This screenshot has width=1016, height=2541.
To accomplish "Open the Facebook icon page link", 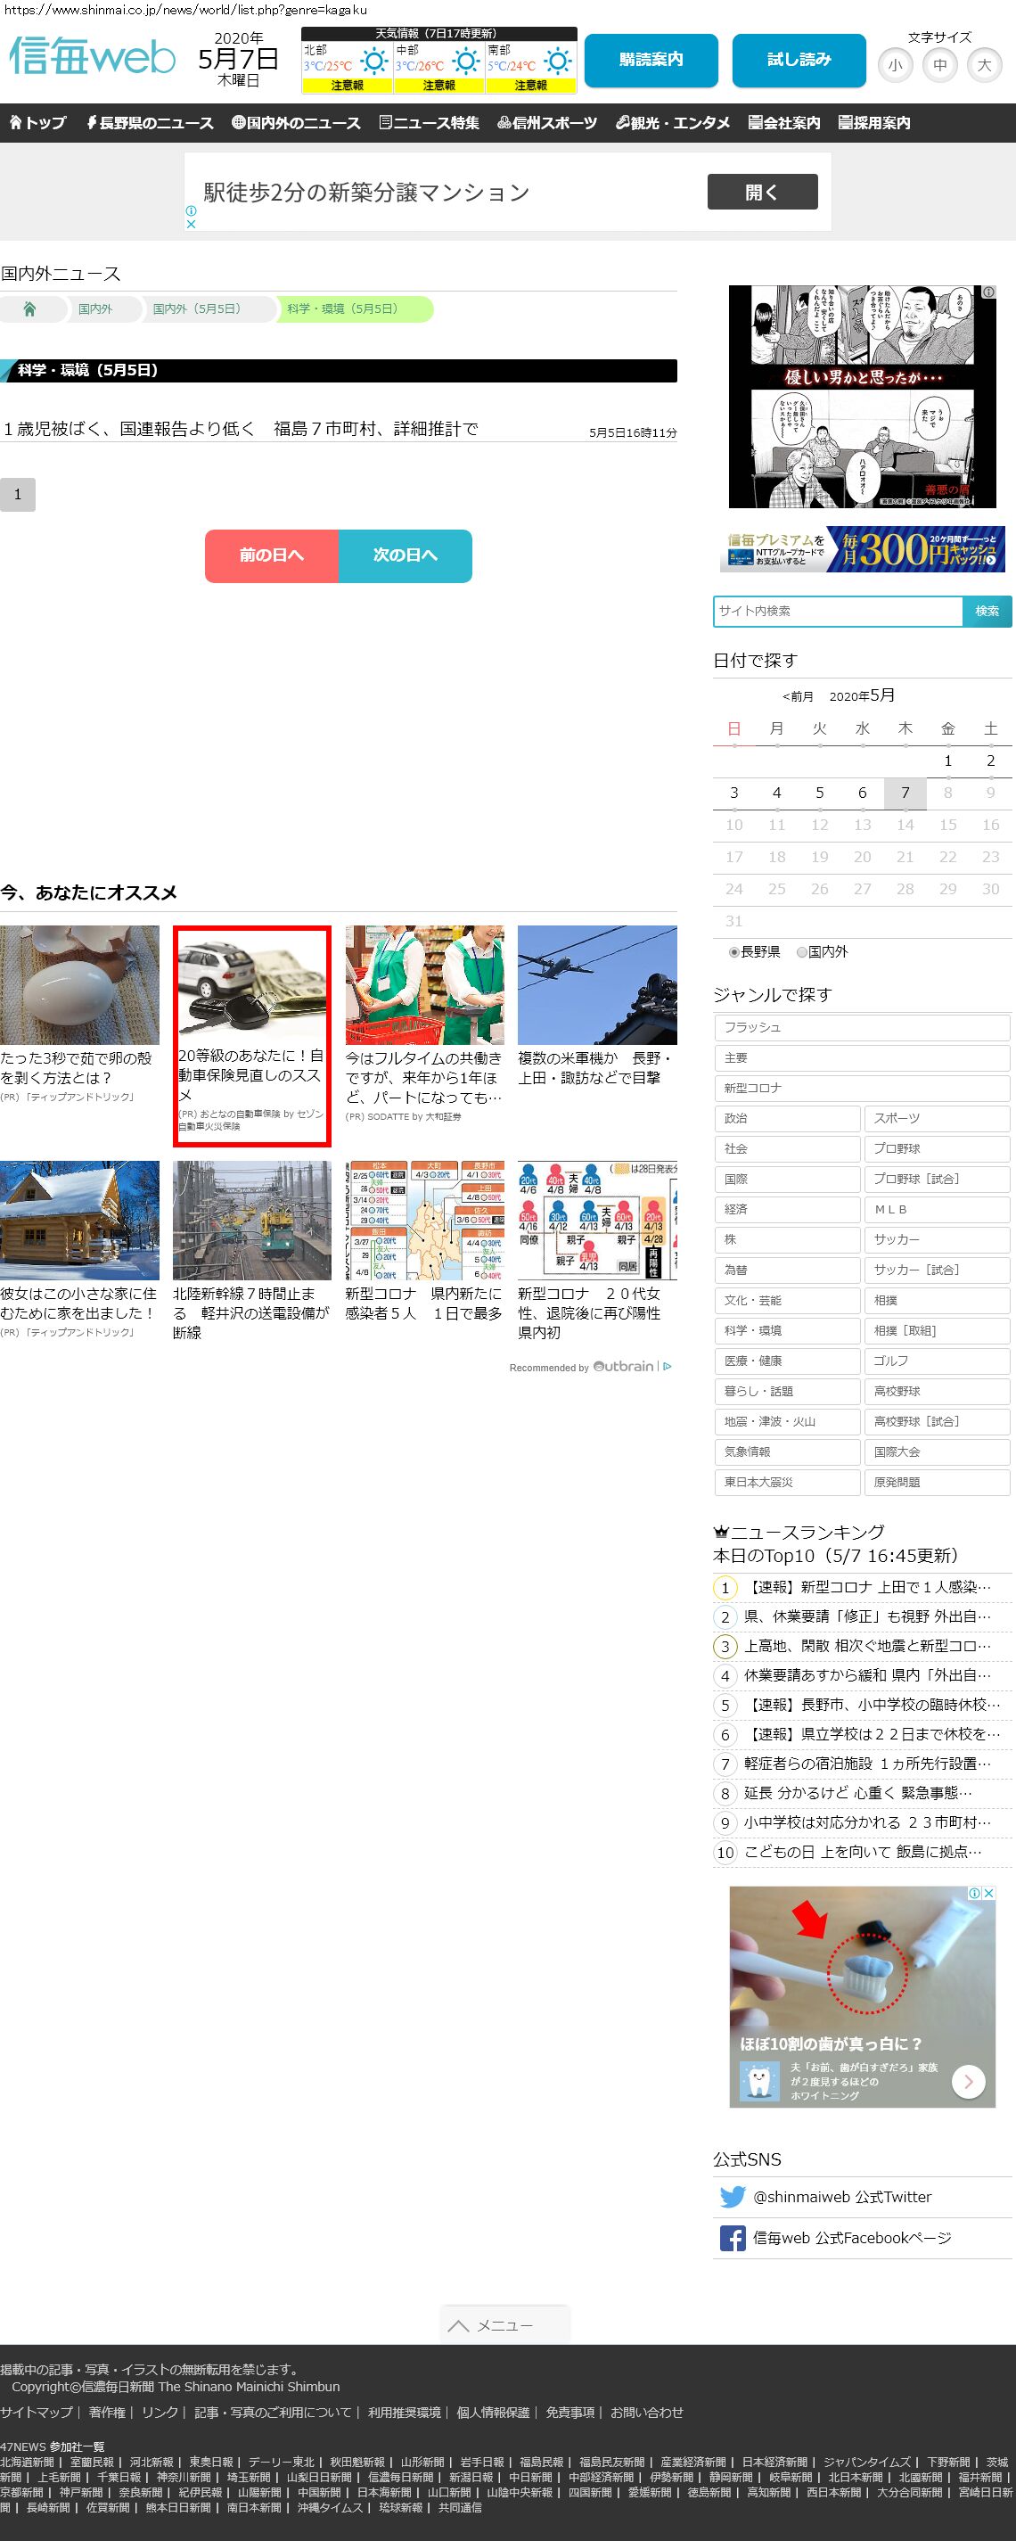I will pos(732,2238).
